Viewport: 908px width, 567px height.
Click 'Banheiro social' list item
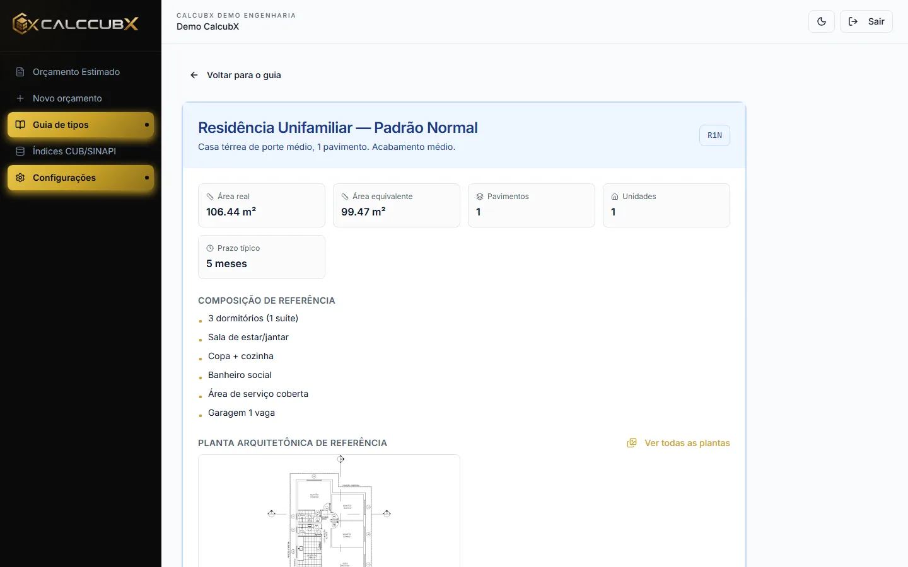[240, 375]
